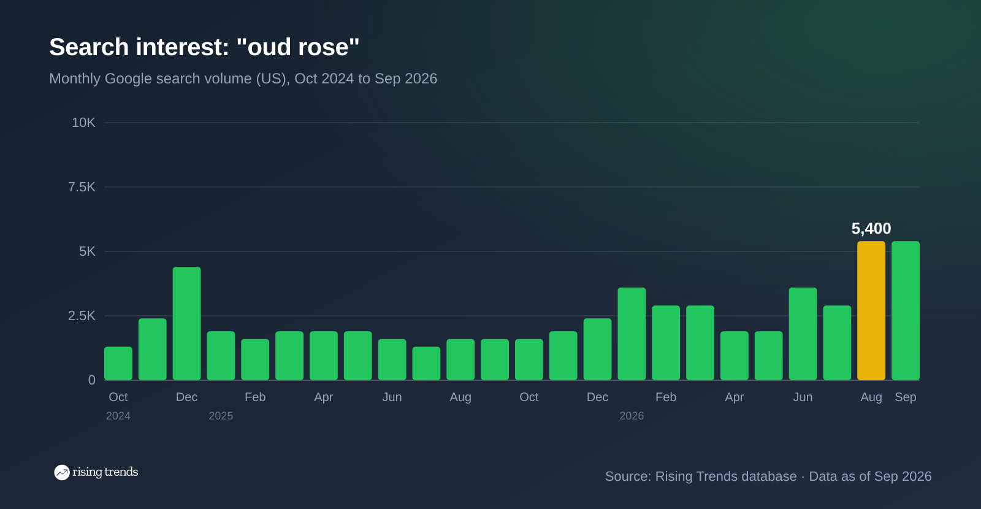The height and width of the screenshot is (509, 981).
Task: Click the "rising trends" brand wordmark
Action: (x=105, y=472)
